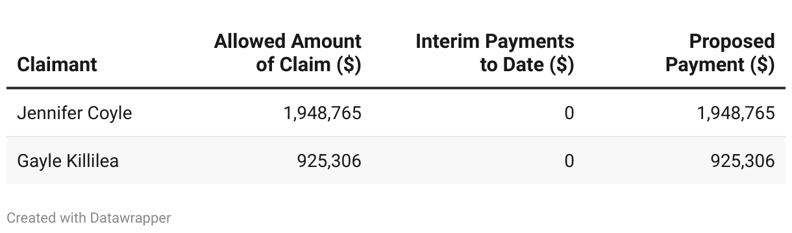The width and height of the screenshot is (792, 233).
Task: Click Jennifer Coyle's allowed amount 1,948,765
Action: [323, 113]
